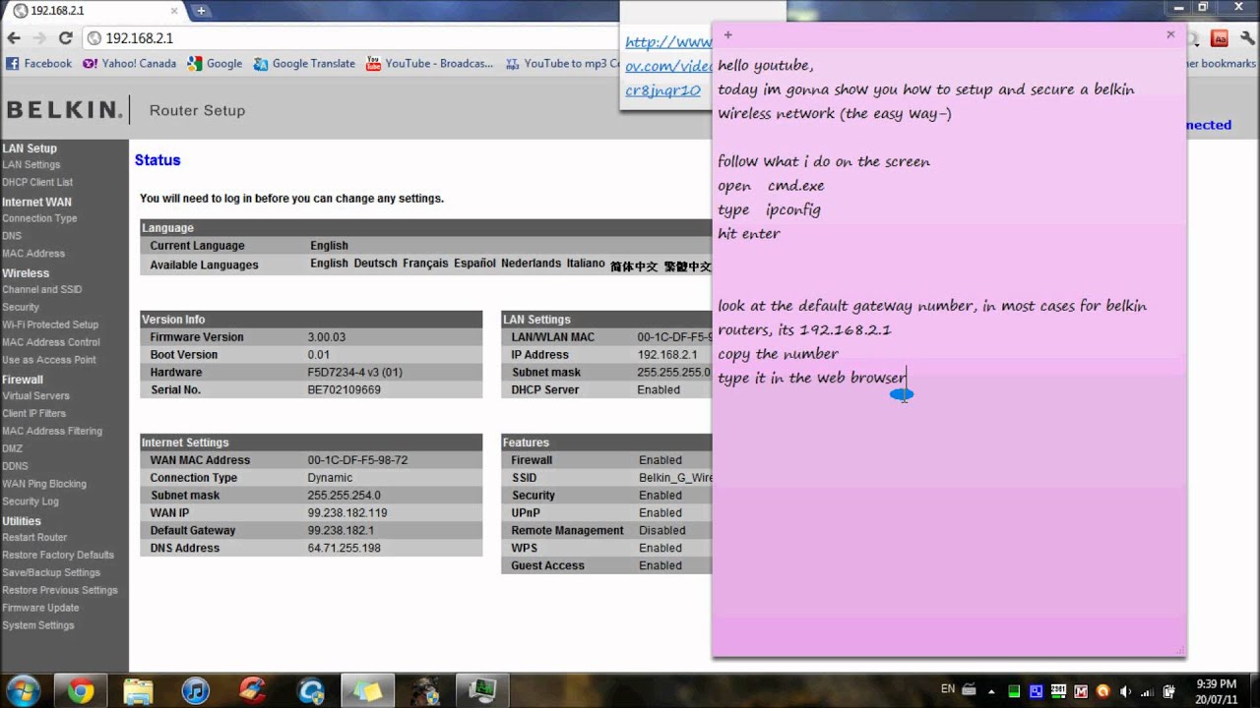Viewport: 1260px width, 708px height.
Task: Add a new sticky note with plus
Action: [728, 34]
